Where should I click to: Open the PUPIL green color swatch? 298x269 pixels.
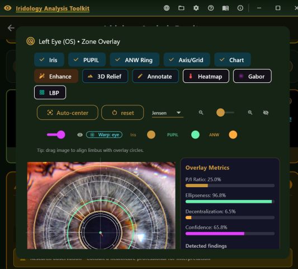[x=195, y=134]
